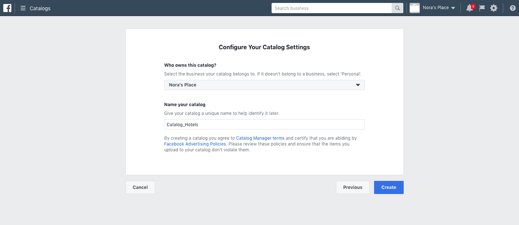The height and width of the screenshot is (225, 519).
Task: Go back with the Previous button
Action: (x=352, y=187)
